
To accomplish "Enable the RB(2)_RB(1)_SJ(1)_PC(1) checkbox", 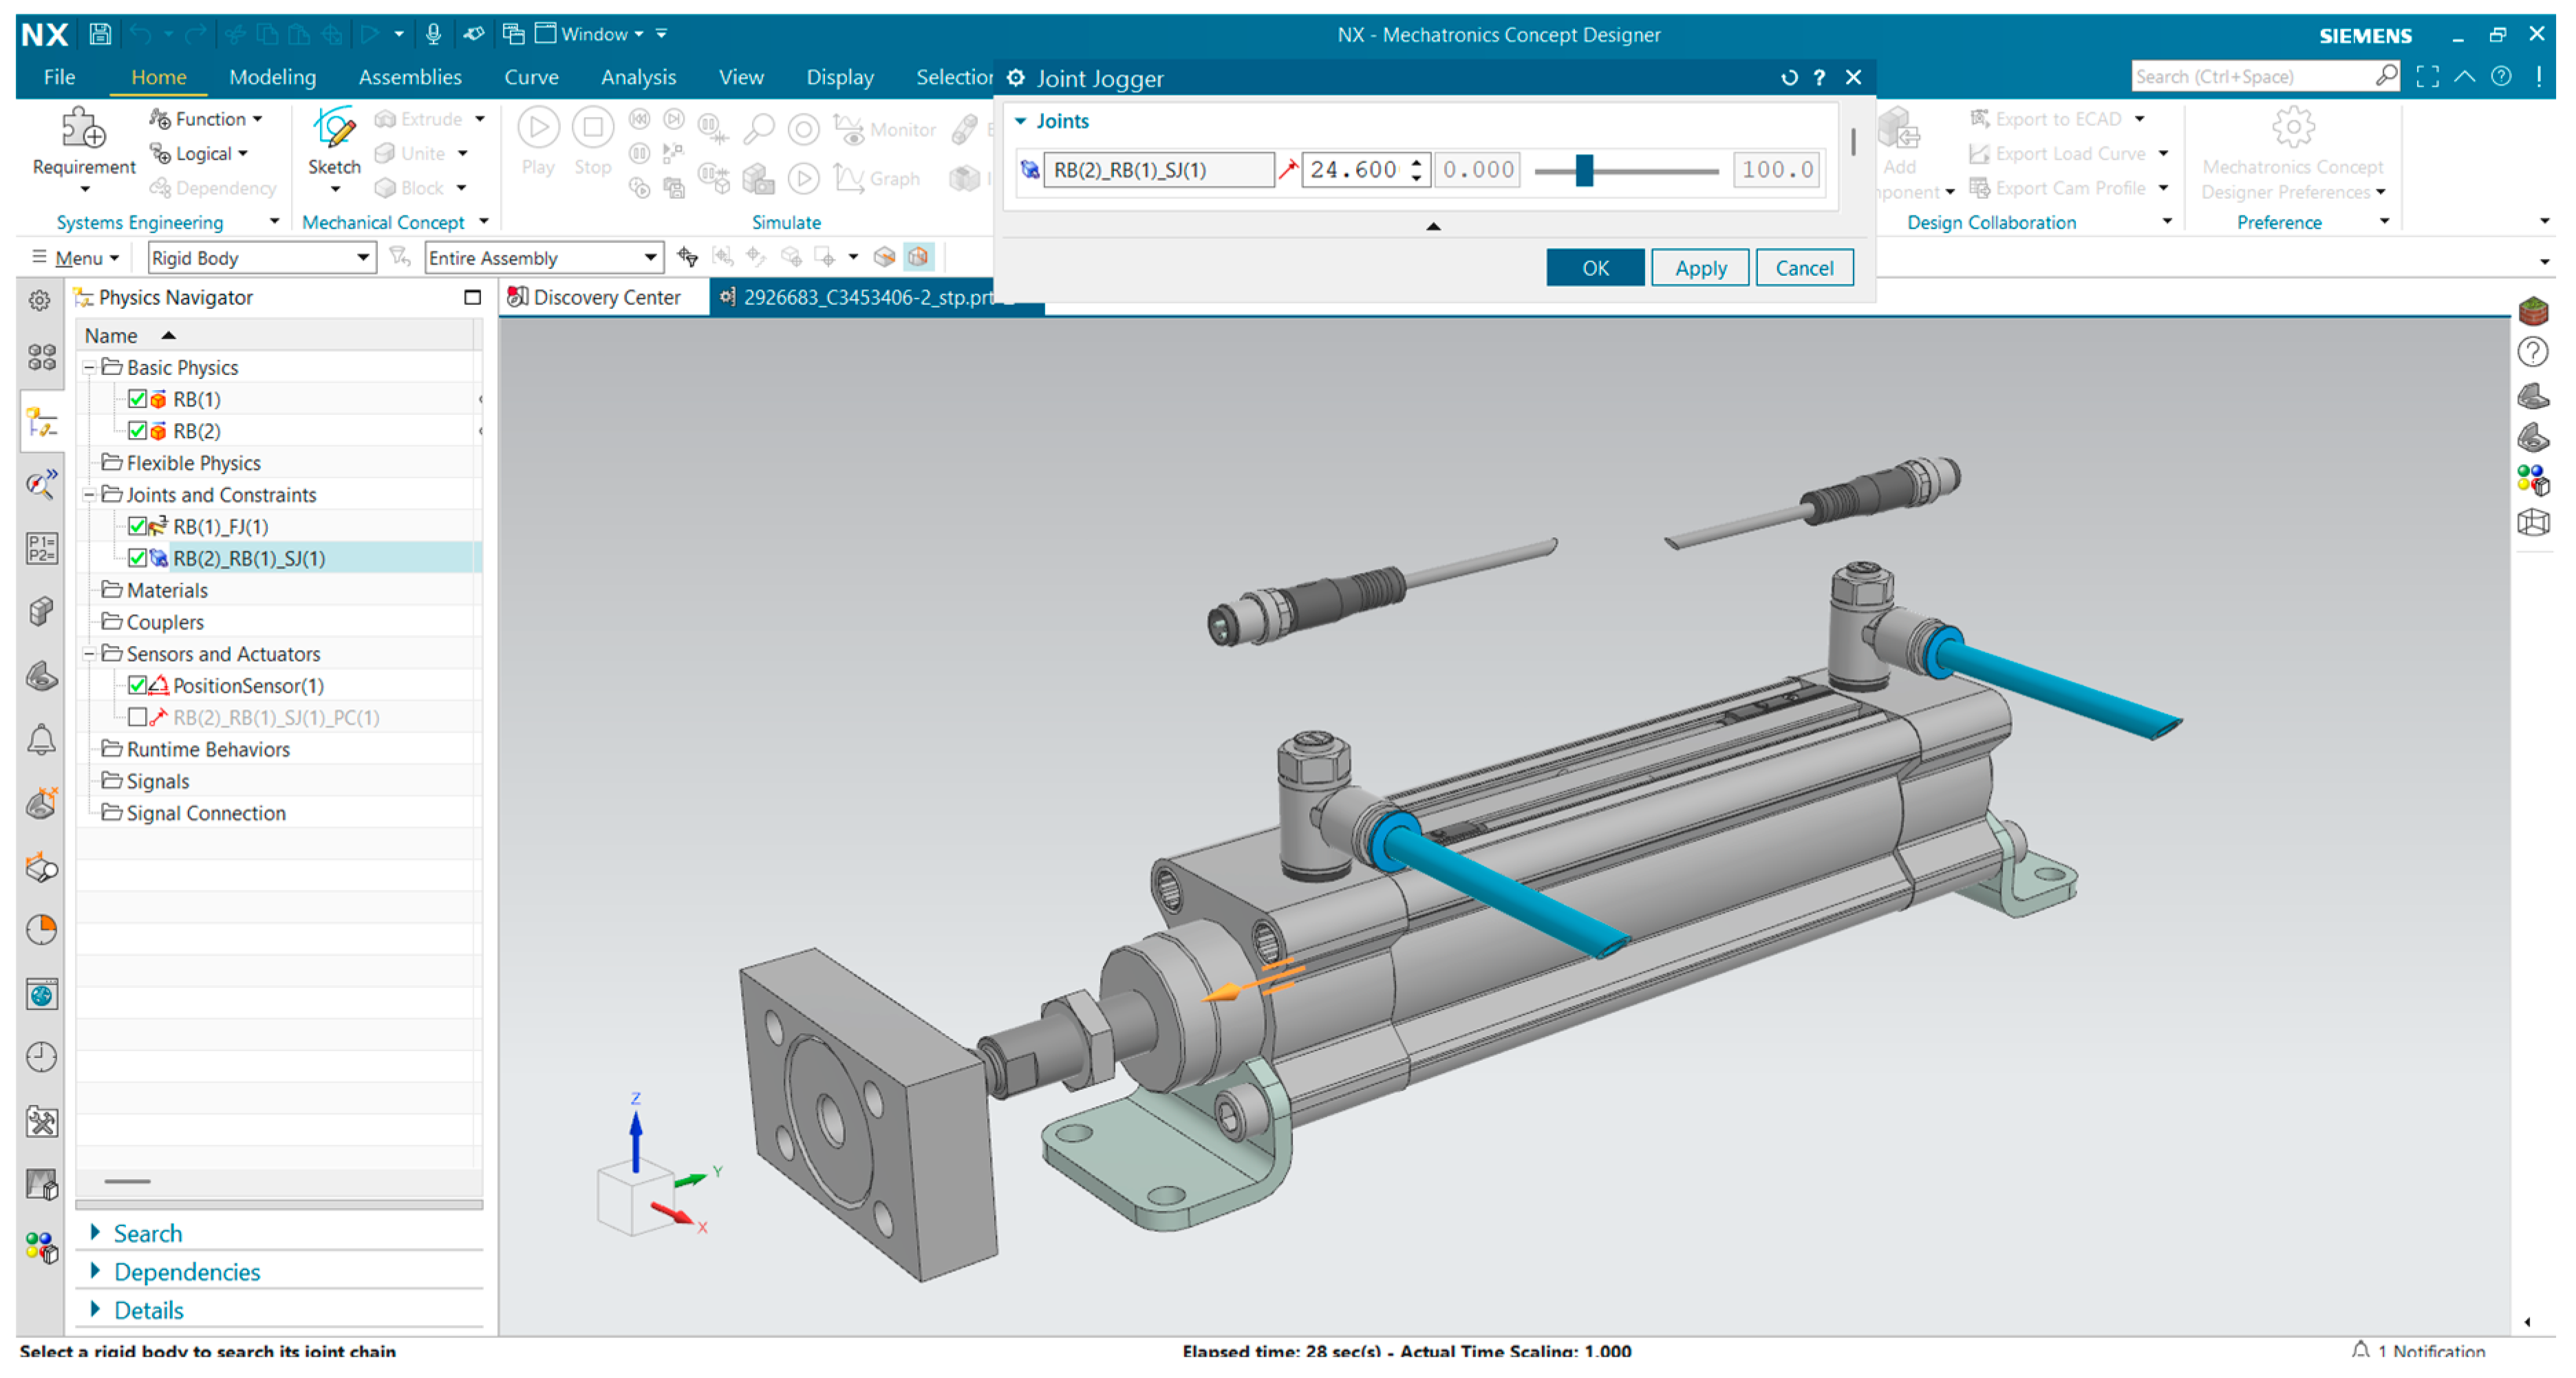I will [137, 717].
